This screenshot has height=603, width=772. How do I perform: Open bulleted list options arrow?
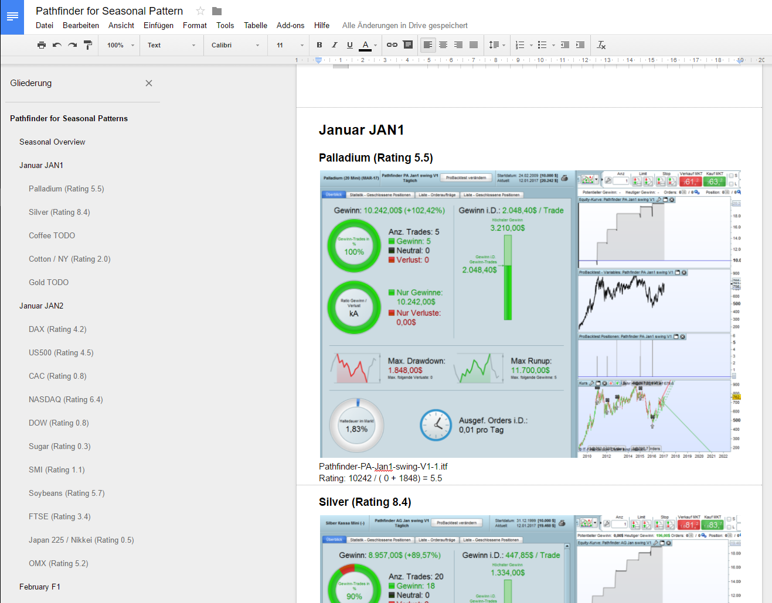point(553,45)
